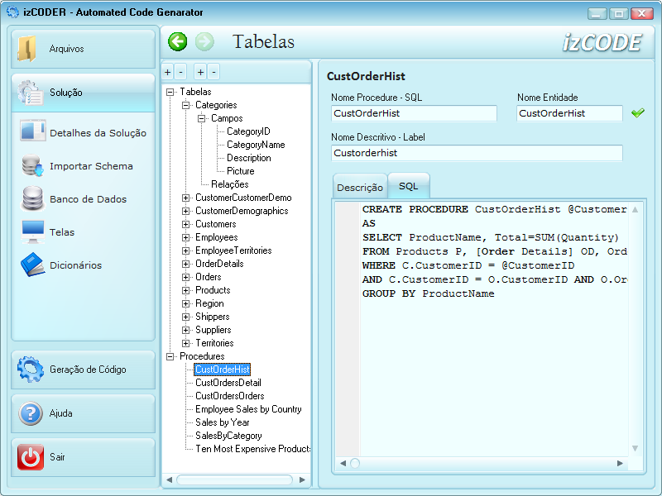Collapse the Procedures node

point(170,356)
